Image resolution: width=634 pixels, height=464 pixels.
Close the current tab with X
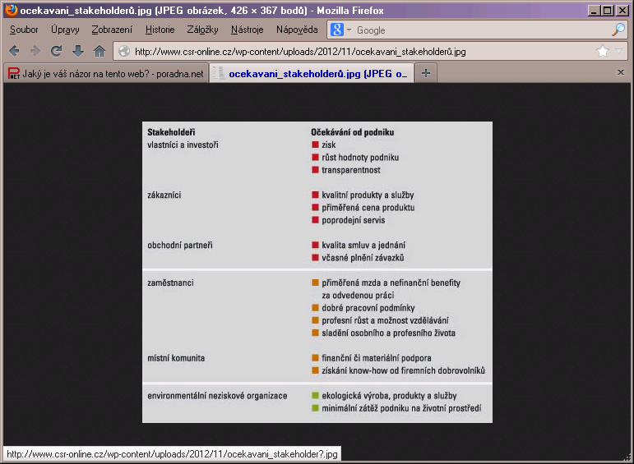click(x=621, y=72)
